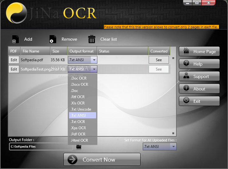Choose .Html OCR format option
This screenshot has width=228, height=169.
point(82,140)
